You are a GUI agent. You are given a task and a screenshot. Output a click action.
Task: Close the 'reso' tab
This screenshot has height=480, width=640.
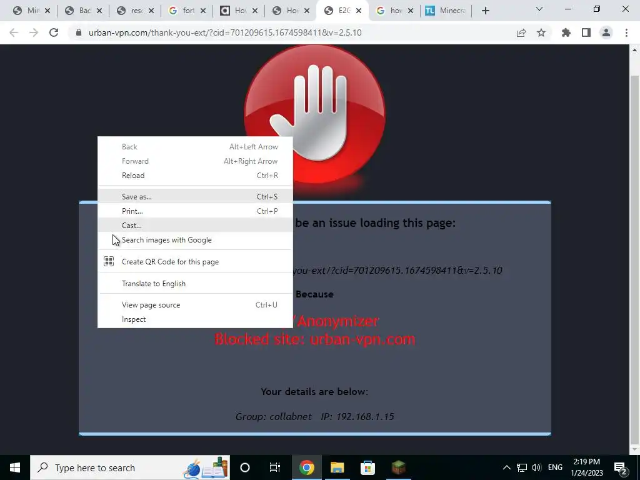(151, 11)
